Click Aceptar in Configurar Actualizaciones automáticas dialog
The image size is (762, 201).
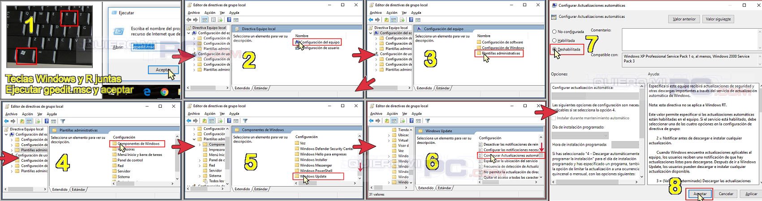pos(700,194)
